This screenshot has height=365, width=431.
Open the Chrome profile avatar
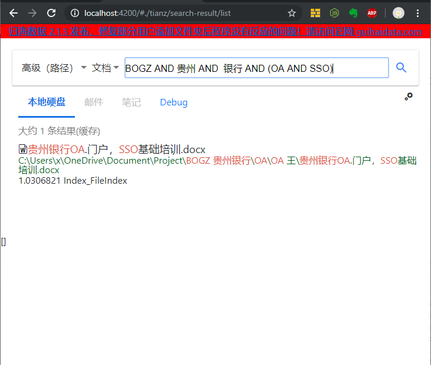(x=399, y=13)
